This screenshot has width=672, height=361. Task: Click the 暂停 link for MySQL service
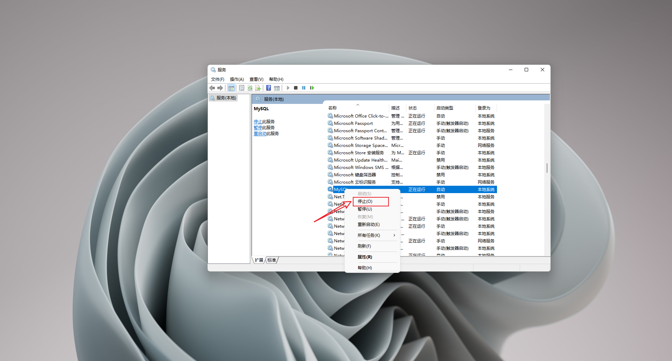(258, 128)
